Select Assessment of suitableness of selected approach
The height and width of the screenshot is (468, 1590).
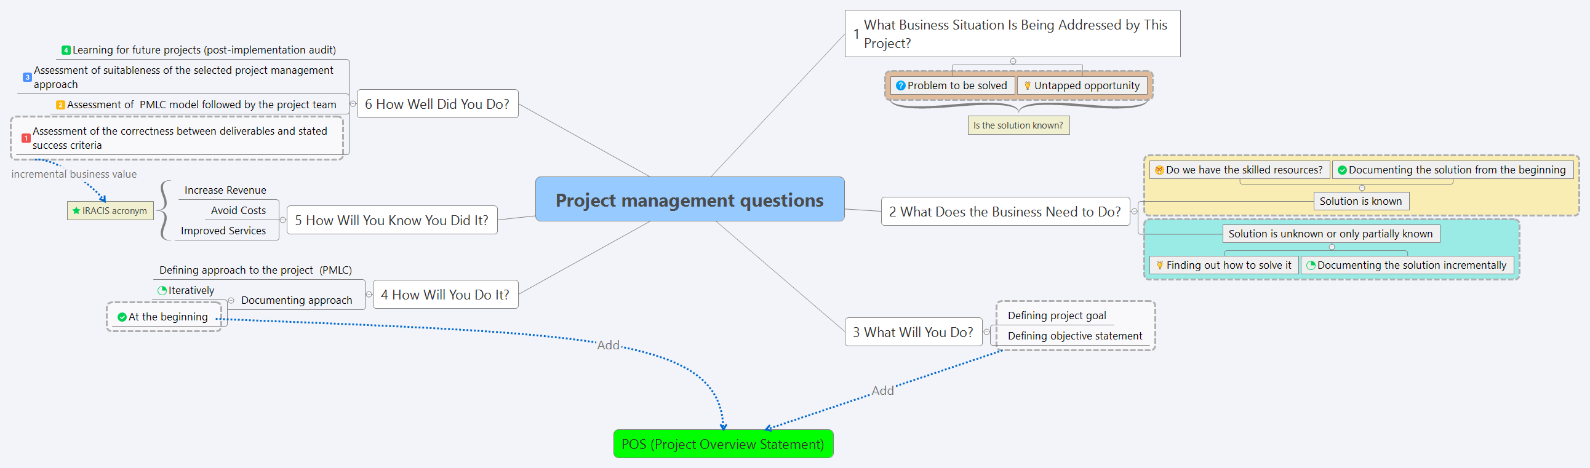coord(179,77)
